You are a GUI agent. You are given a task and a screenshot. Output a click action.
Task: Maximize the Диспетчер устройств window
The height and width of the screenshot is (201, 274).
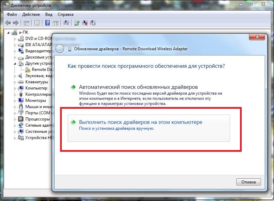pos(250,4)
